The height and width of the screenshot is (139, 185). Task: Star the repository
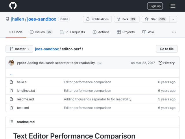pos(156,19)
